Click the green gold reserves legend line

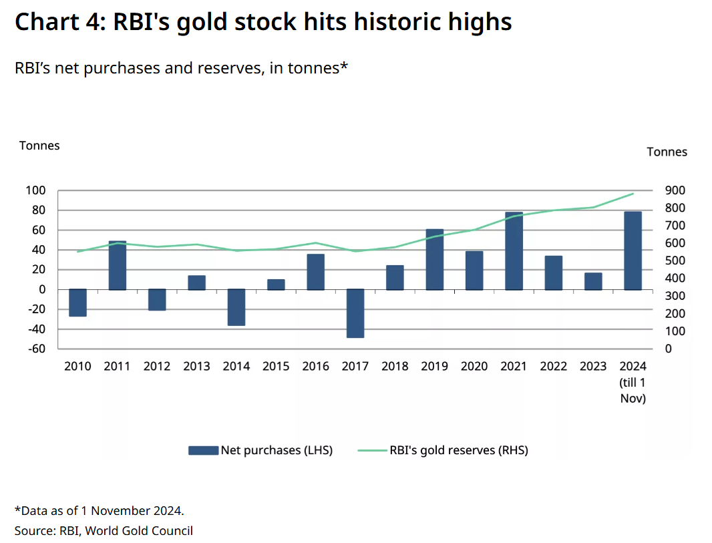click(x=372, y=450)
